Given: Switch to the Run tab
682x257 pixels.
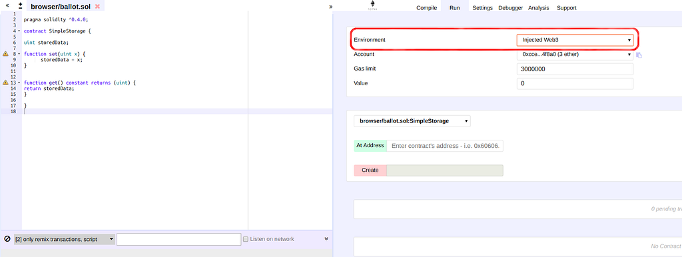Looking at the screenshot, I should (454, 8).
